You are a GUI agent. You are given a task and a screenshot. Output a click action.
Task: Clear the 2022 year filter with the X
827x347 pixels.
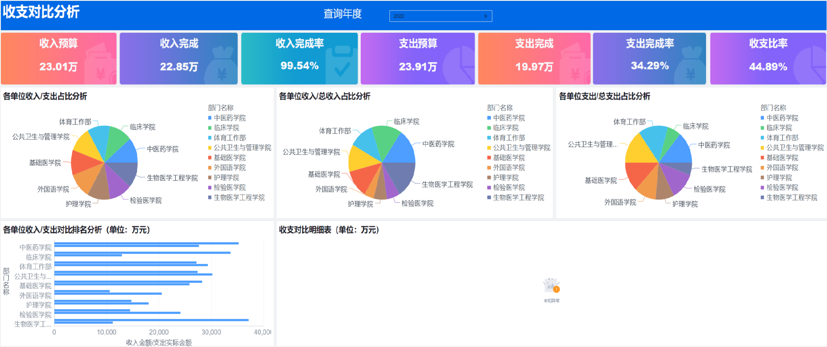click(486, 16)
